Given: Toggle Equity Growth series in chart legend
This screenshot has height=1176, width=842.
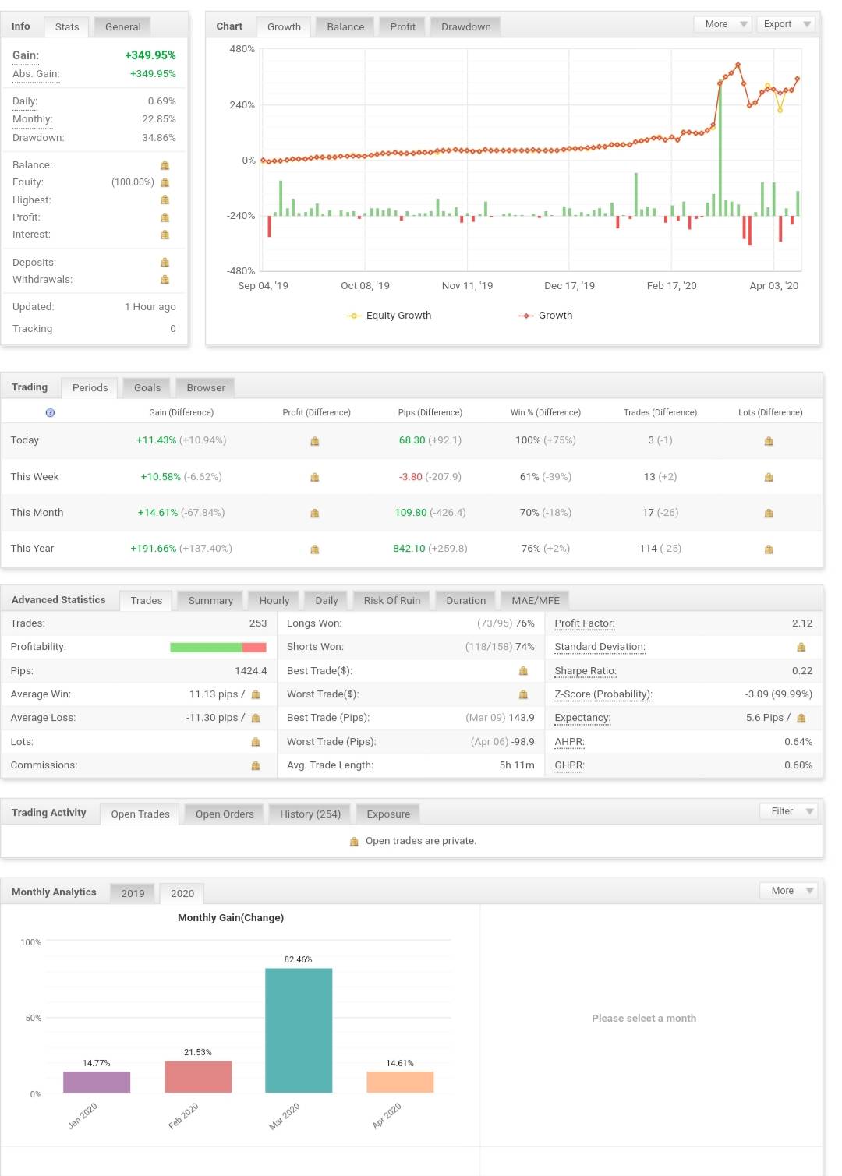Looking at the screenshot, I should (x=389, y=316).
